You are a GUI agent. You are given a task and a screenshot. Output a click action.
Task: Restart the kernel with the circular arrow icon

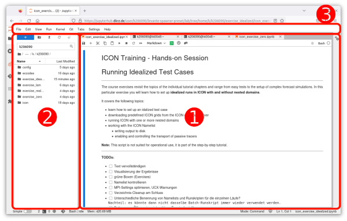pos(134,43)
